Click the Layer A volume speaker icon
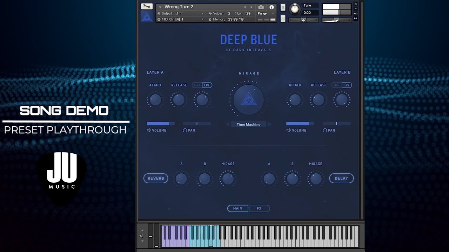 click(x=149, y=130)
